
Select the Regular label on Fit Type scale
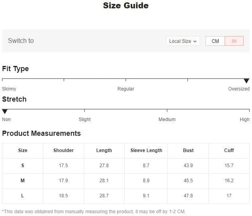pyautogui.click(x=126, y=89)
